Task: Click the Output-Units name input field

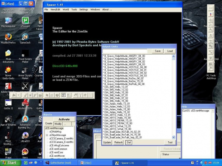Action: click(125, 51)
